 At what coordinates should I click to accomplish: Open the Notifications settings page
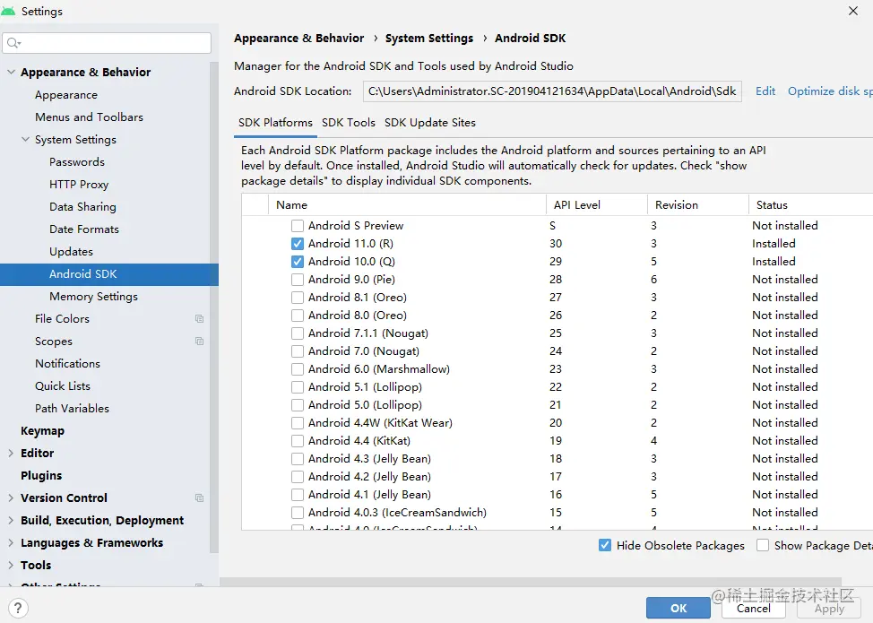coord(67,364)
